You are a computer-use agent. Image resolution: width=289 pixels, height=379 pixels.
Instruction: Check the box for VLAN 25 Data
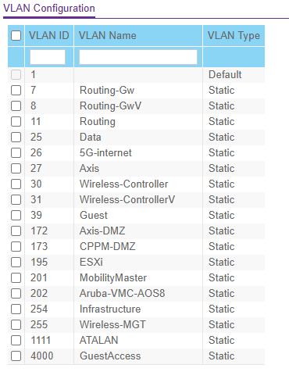click(x=16, y=138)
